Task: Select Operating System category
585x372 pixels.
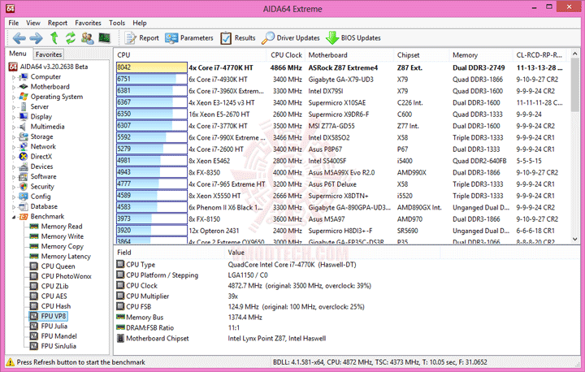Action: (57, 97)
